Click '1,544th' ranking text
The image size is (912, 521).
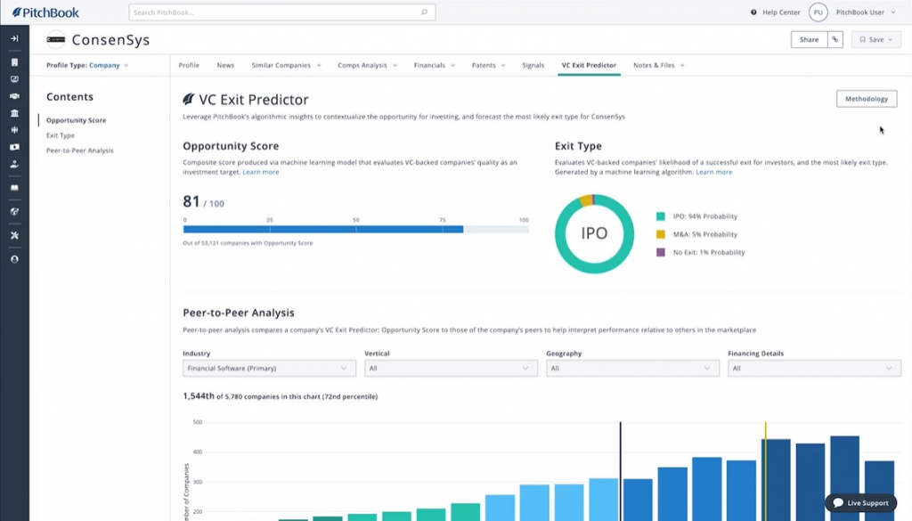199,396
